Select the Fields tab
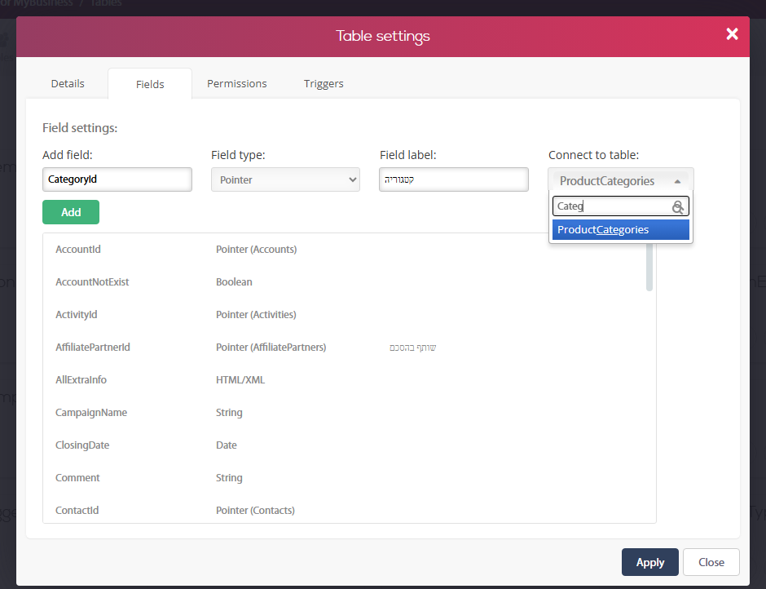Screen dimensions: 766x589 pos(150,84)
